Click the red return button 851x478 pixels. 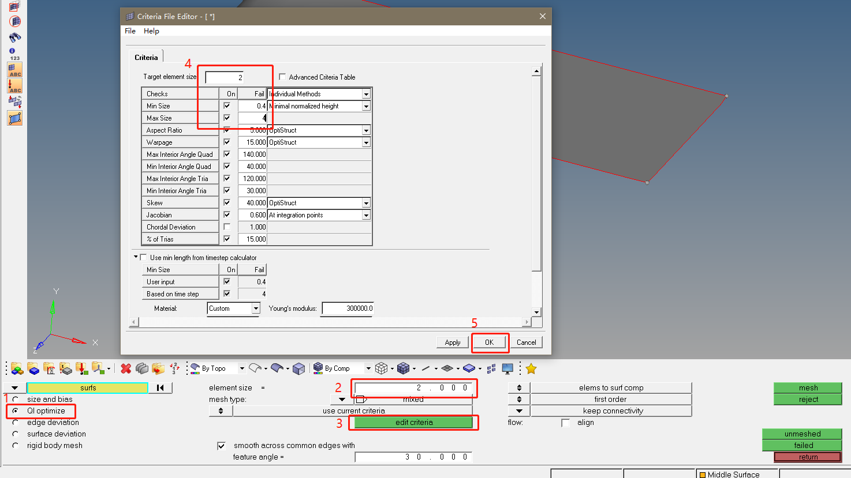tap(808, 457)
